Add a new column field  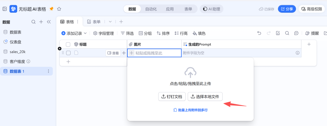pyautogui.click(x=309, y=44)
